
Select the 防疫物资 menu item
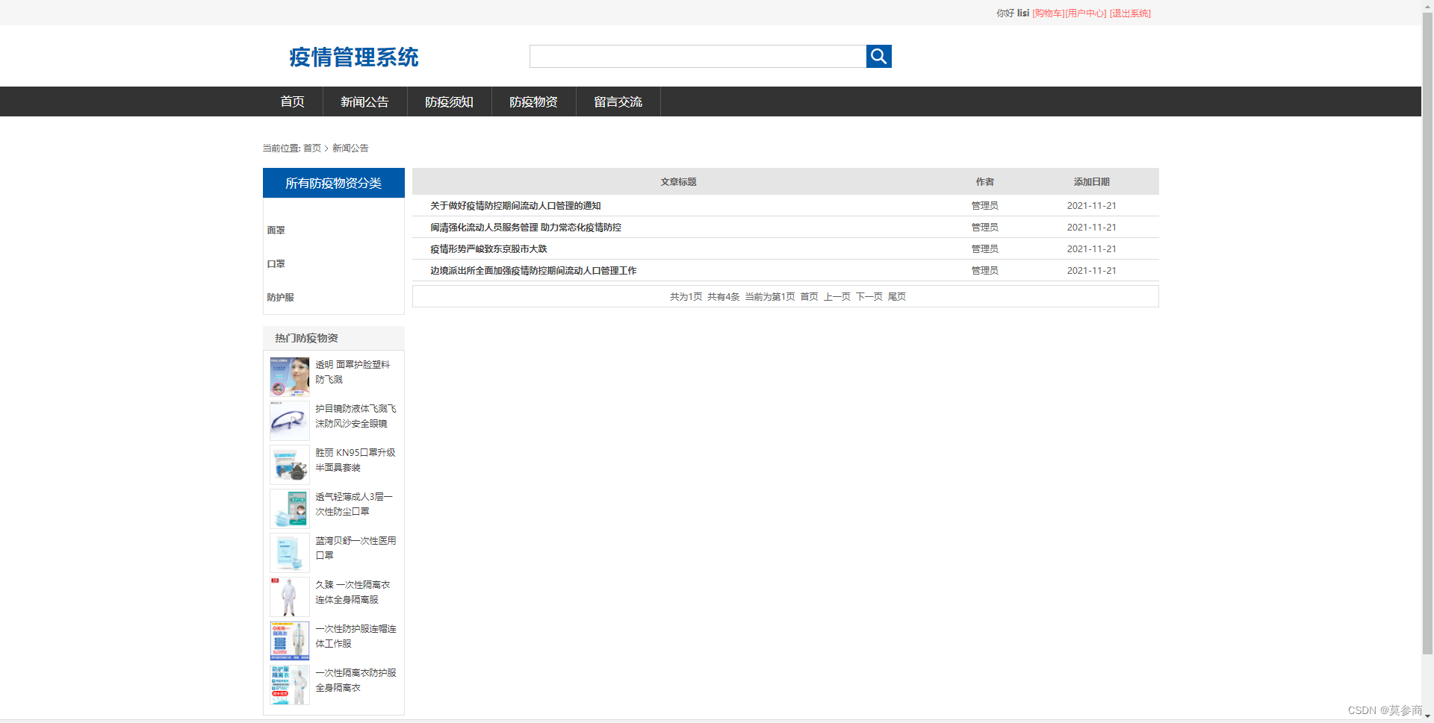pos(533,101)
